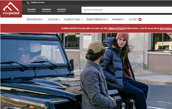Open the Callback-Service link
Screen dimensions: 172x109
37,2
